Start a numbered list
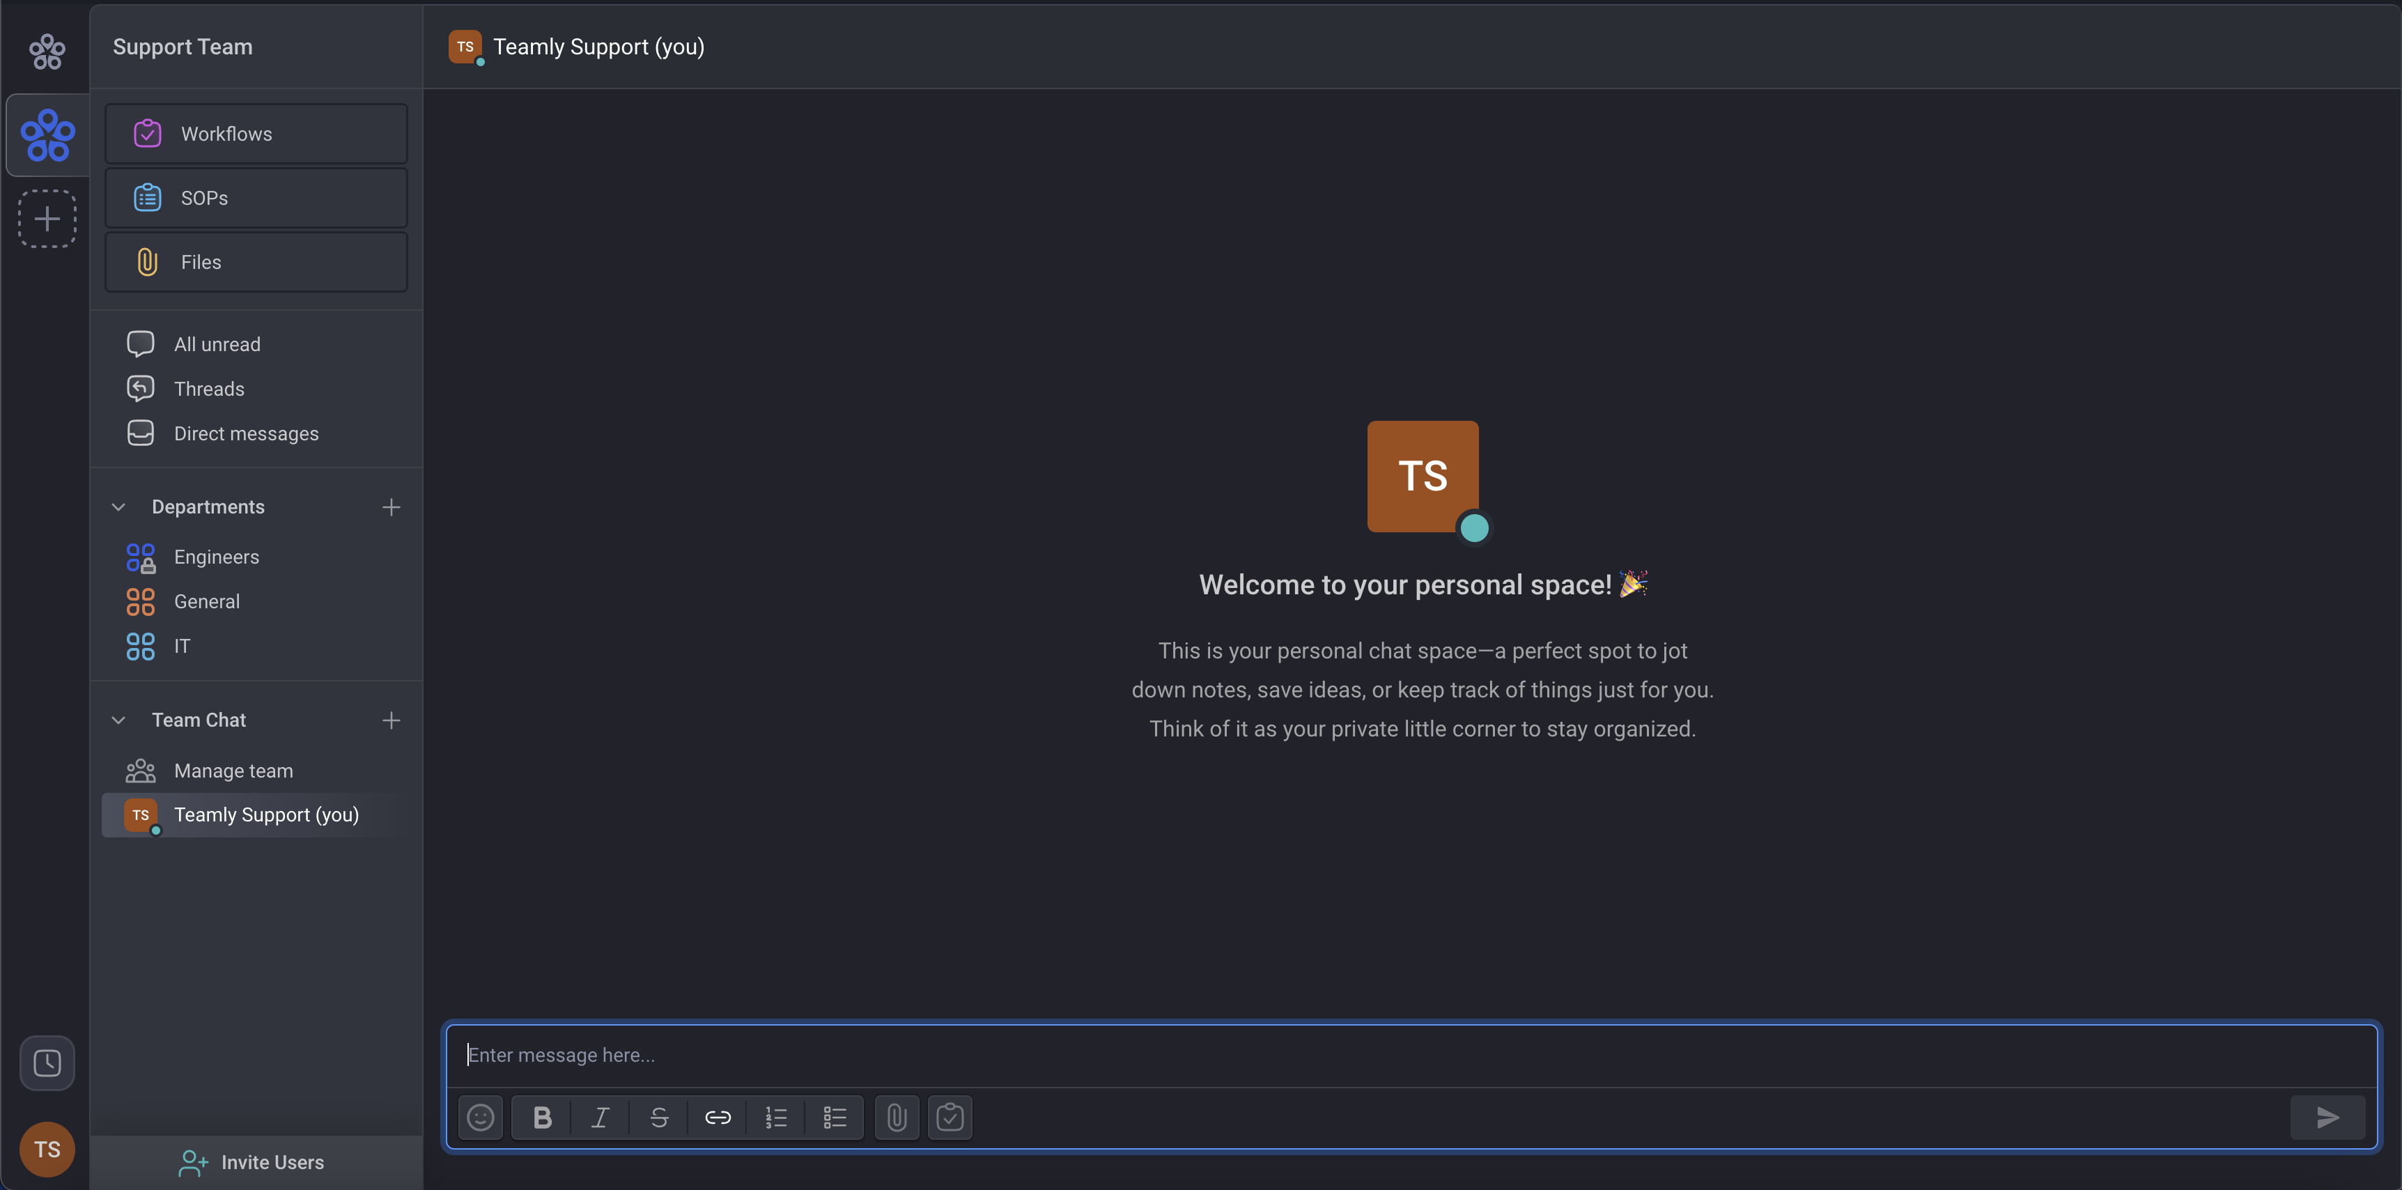The width and height of the screenshot is (2402, 1190). click(x=776, y=1118)
